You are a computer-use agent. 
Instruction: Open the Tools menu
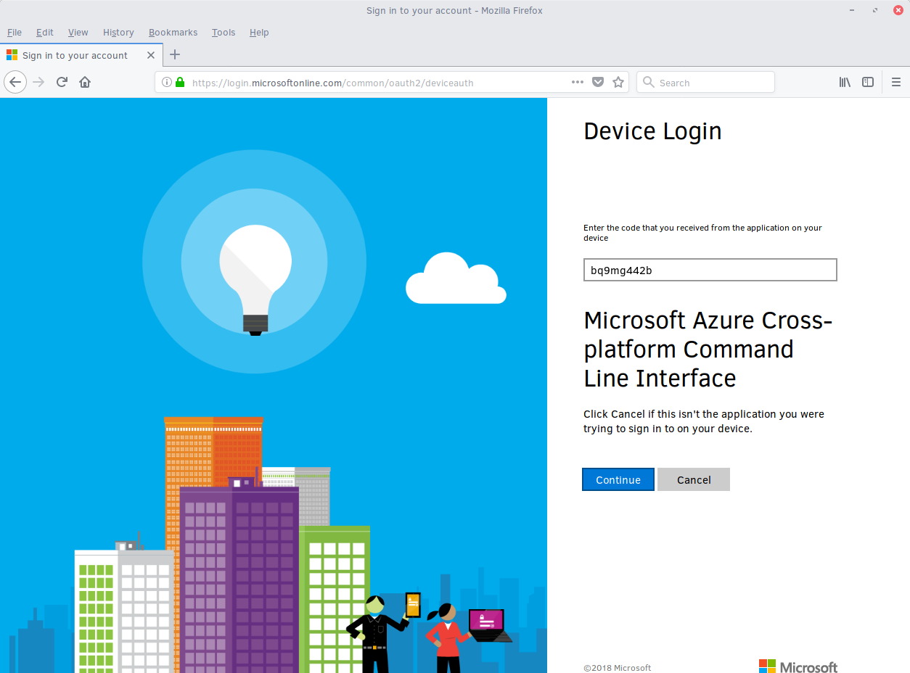pyautogui.click(x=224, y=32)
